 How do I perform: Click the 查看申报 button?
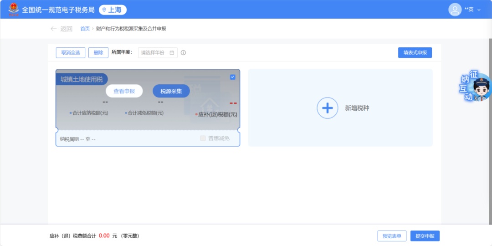[x=124, y=91]
